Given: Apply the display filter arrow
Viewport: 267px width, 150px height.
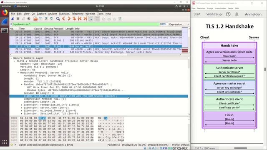Looking at the screenshot, I should 164,24.
